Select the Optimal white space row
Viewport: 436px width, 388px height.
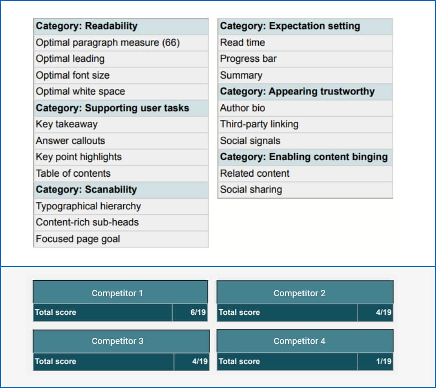tap(120, 92)
